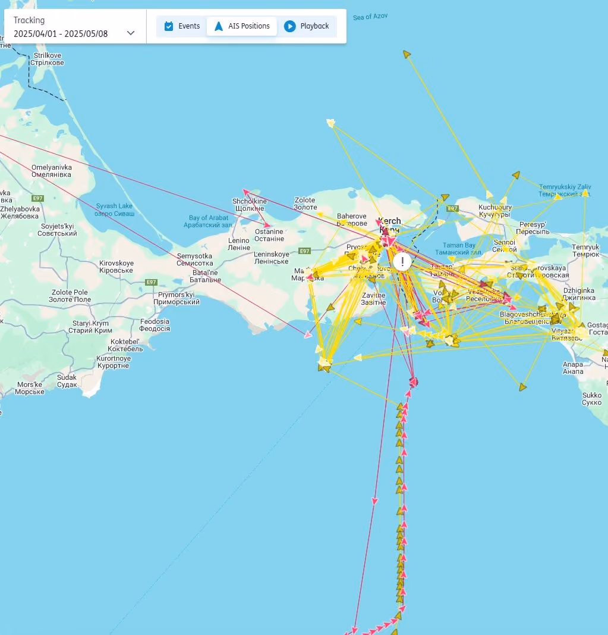608x635 pixels.
Task: Click the Lenino town label
Action: [239, 244]
